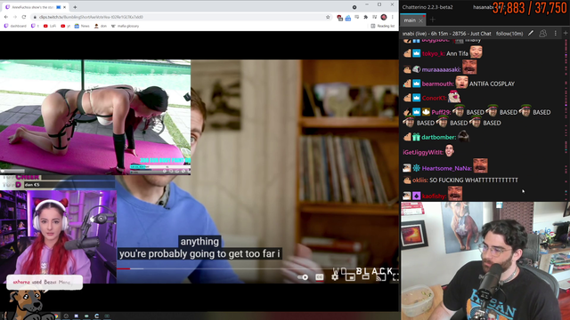Open the dashboard bookmark
Image resolution: width=570 pixels, height=320 pixels.
point(15,26)
